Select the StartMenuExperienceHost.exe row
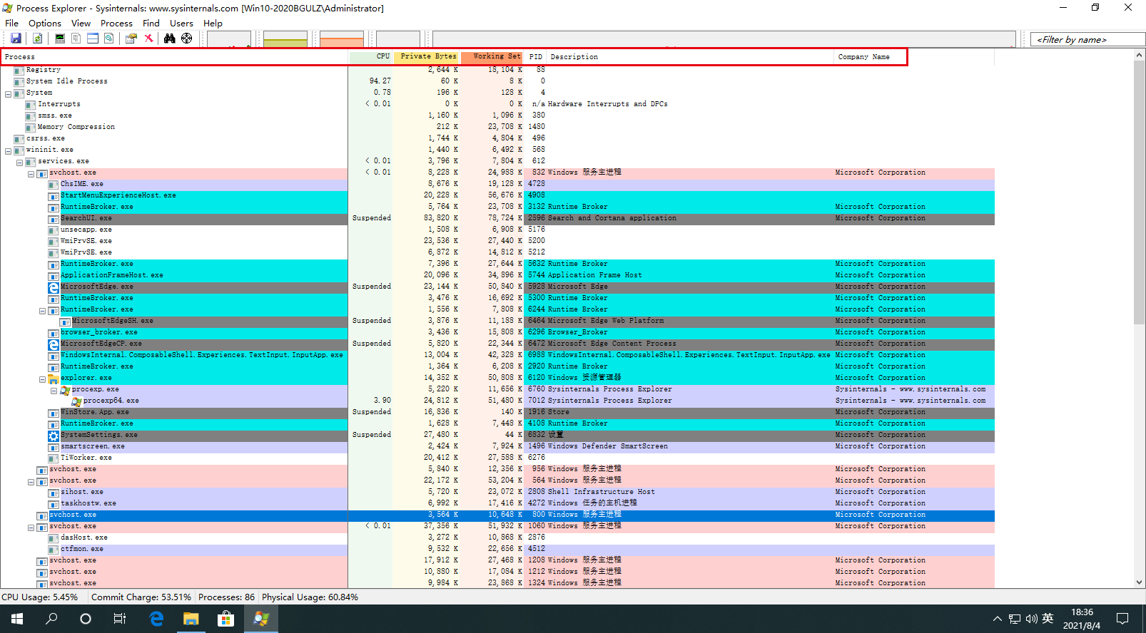The width and height of the screenshot is (1146, 633). 497,196
